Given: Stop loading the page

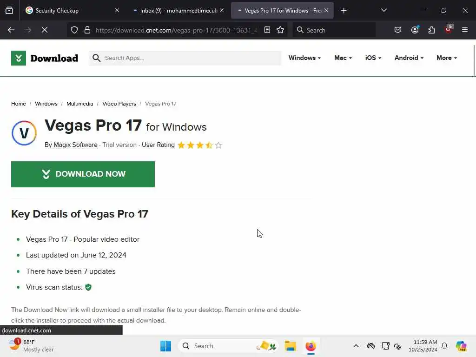Looking at the screenshot, I should pyautogui.click(x=45, y=30).
